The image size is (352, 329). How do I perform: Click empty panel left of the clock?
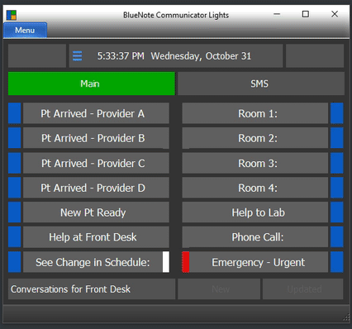coord(37,56)
